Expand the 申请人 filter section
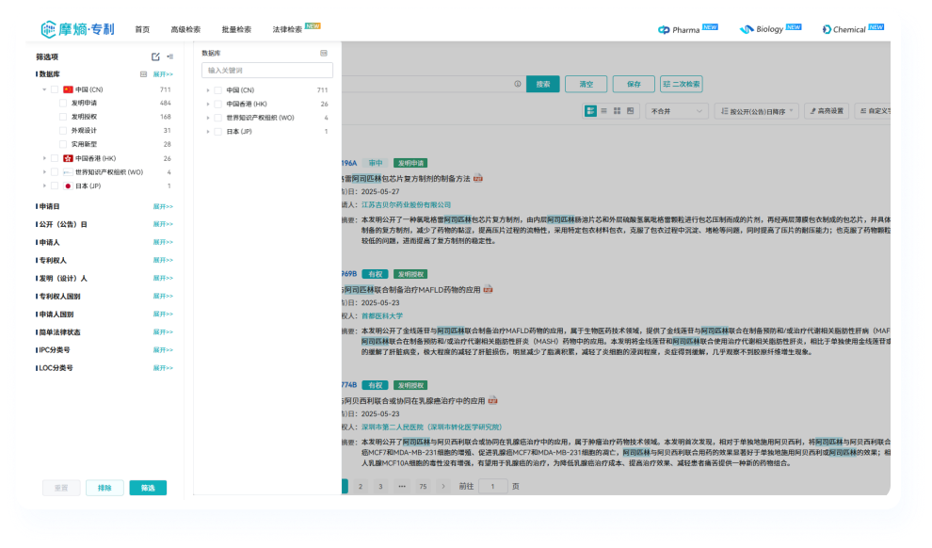The height and width of the screenshot is (548, 932). pos(163,243)
